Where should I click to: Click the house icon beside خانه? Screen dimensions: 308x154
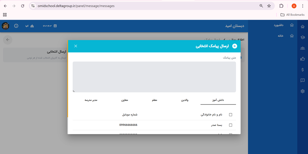point(292,36)
